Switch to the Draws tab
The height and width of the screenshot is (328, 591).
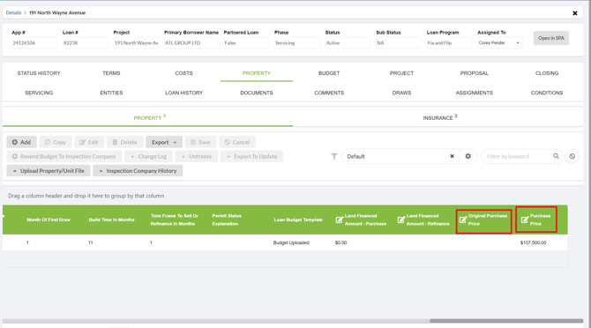(x=401, y=93)
